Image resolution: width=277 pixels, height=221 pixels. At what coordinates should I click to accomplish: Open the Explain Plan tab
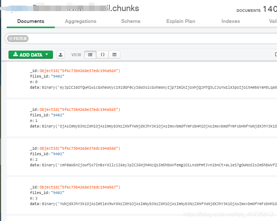pyautogui.click(x=181, y=21)
